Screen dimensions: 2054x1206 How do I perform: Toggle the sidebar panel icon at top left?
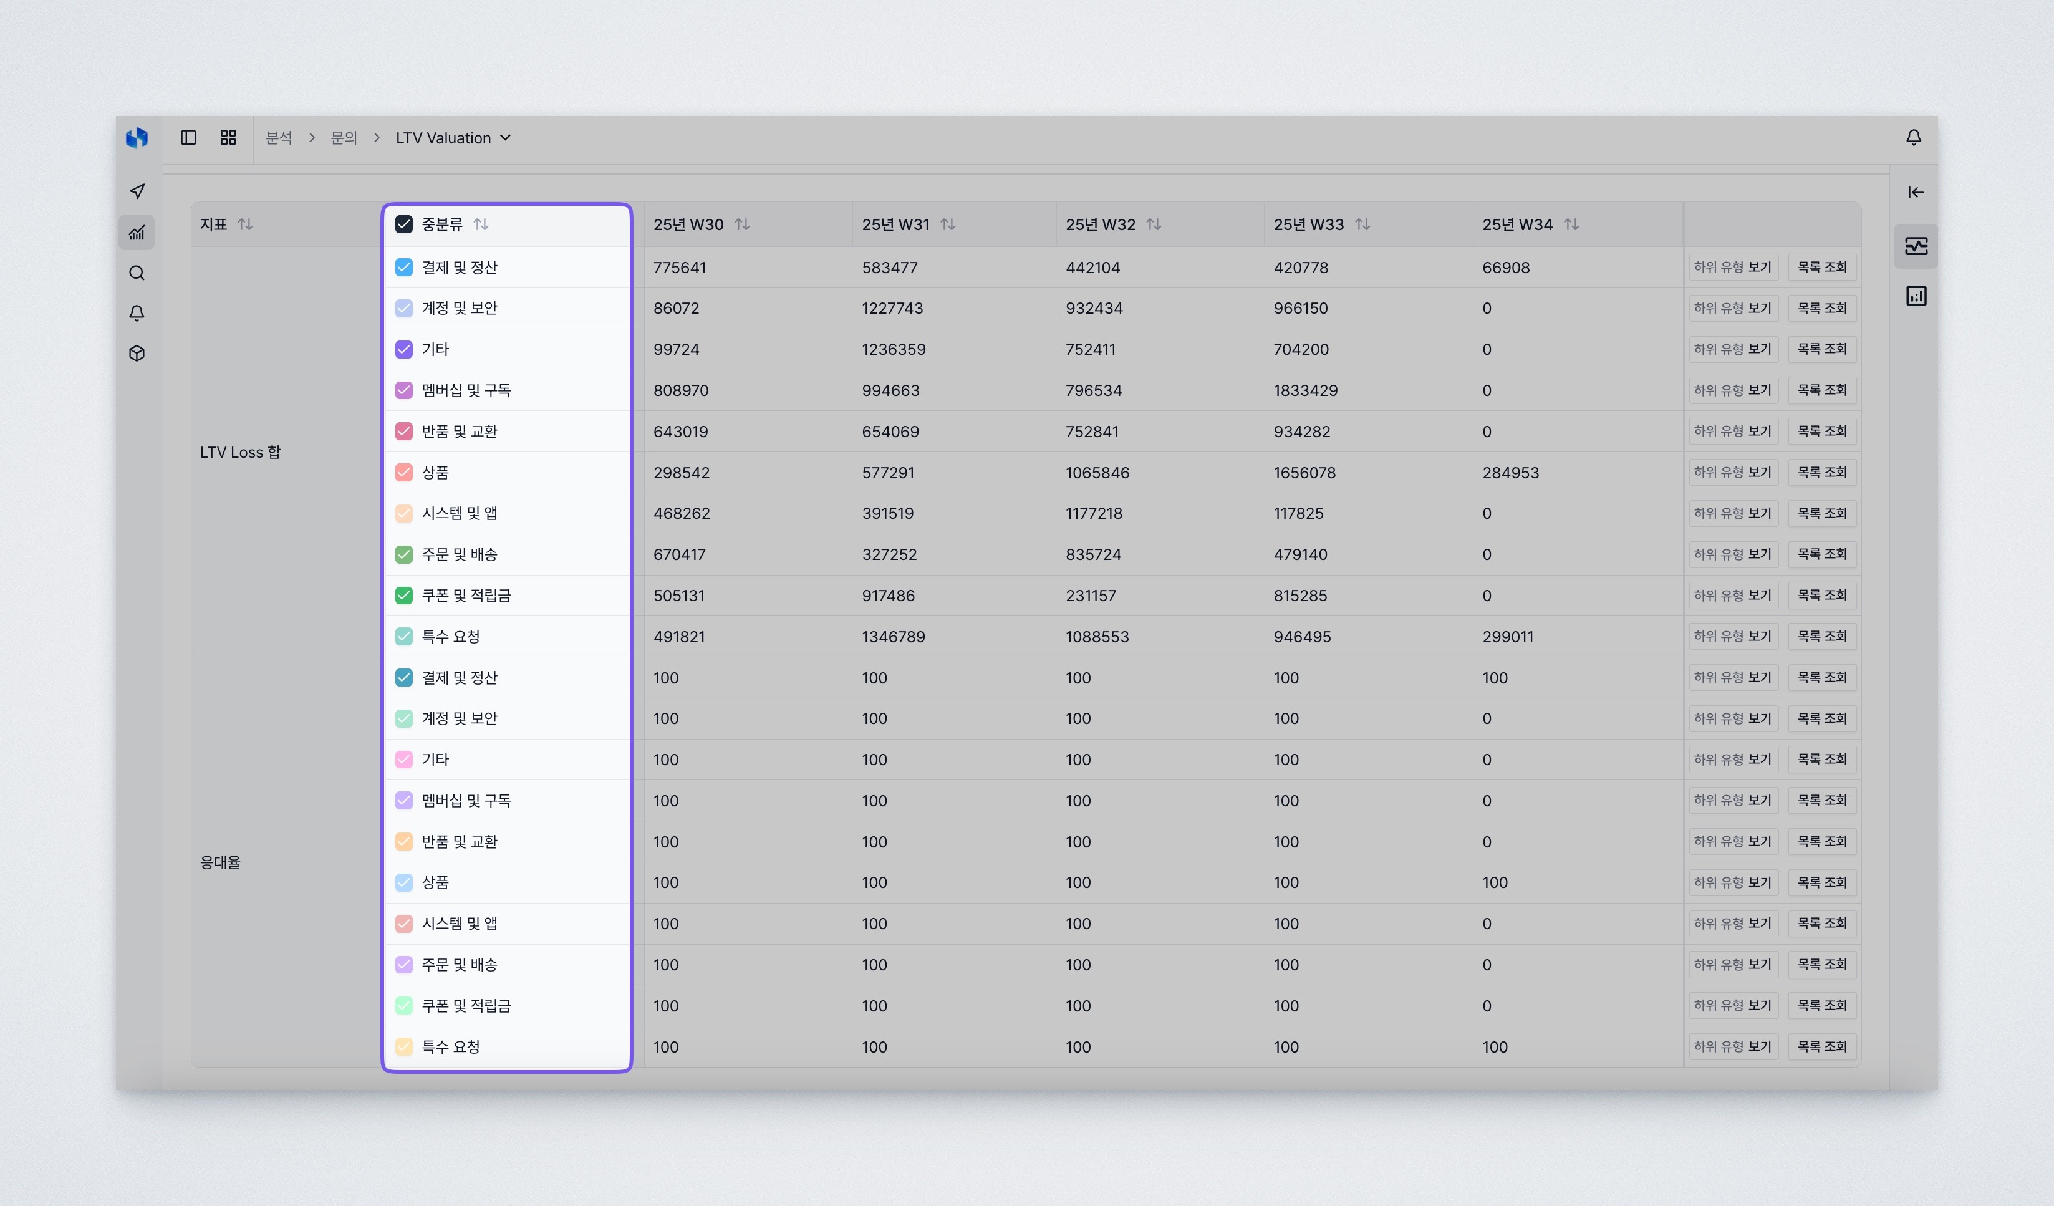(188, 138)
